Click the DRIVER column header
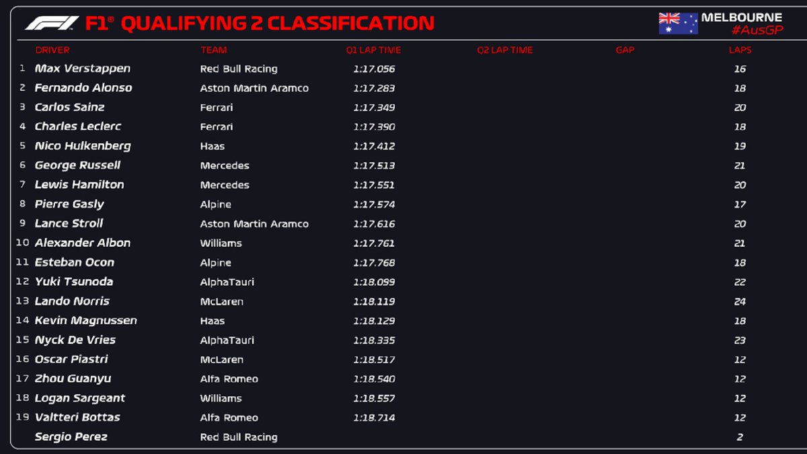 click(52, 50)
